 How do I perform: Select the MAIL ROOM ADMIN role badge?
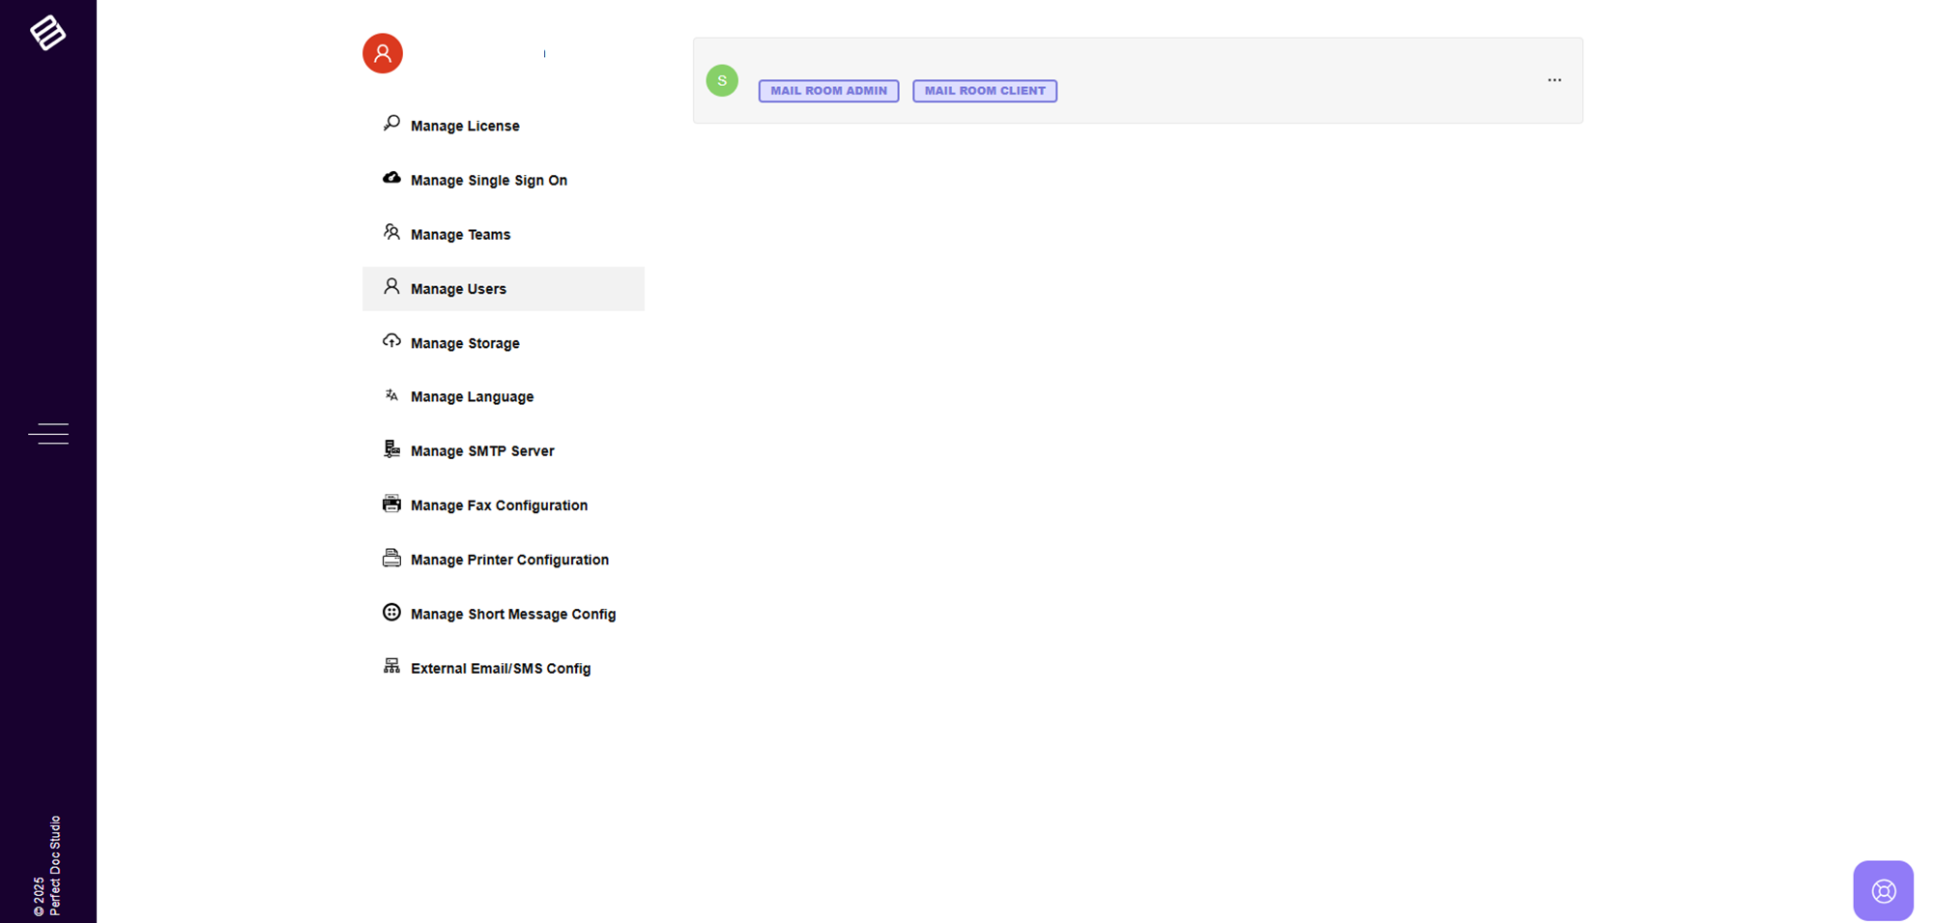click(x=828, y=91)
